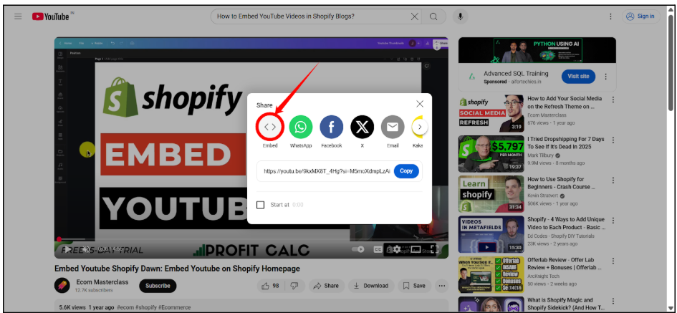This screenshot has width=677, height=313.
Task: Open options for Shopify Beginners Crash Course
Action: pos(613,180)
